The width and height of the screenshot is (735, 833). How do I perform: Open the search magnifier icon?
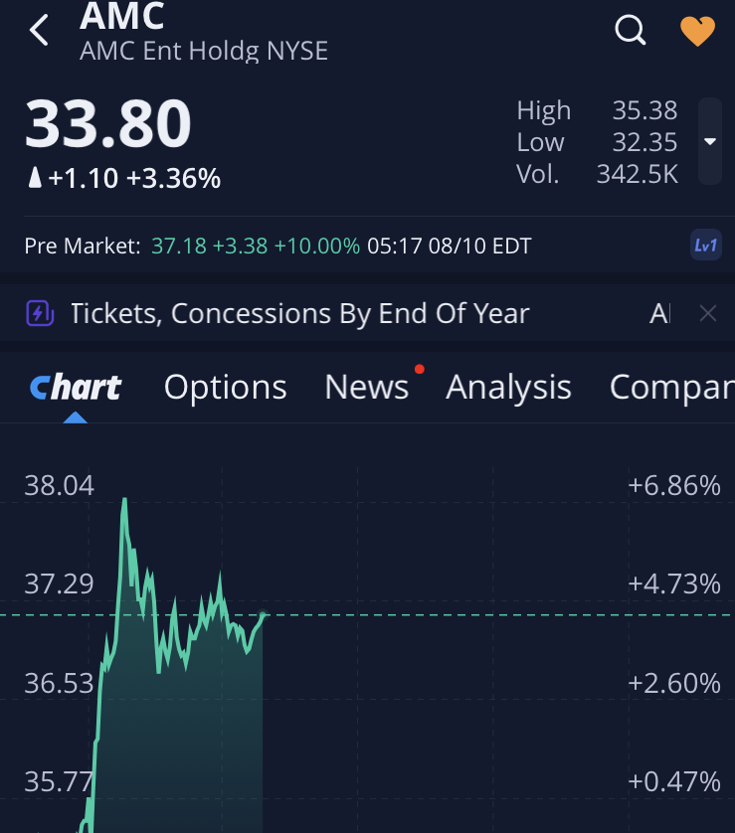click(631, 30)
